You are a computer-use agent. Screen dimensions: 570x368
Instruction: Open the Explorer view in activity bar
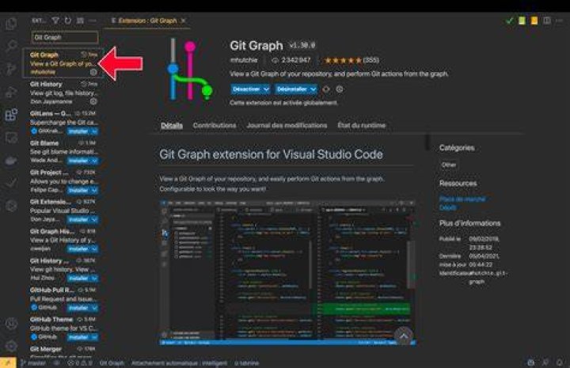tap(11, 24)
